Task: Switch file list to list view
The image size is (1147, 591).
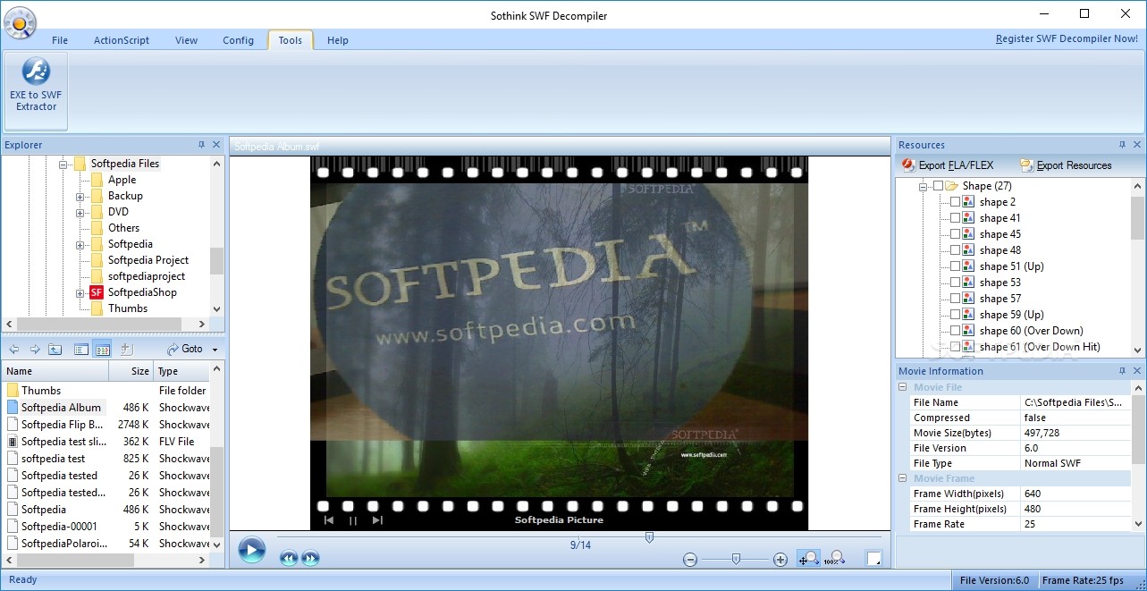Action: pyautogui.click(x=81, y=350)
